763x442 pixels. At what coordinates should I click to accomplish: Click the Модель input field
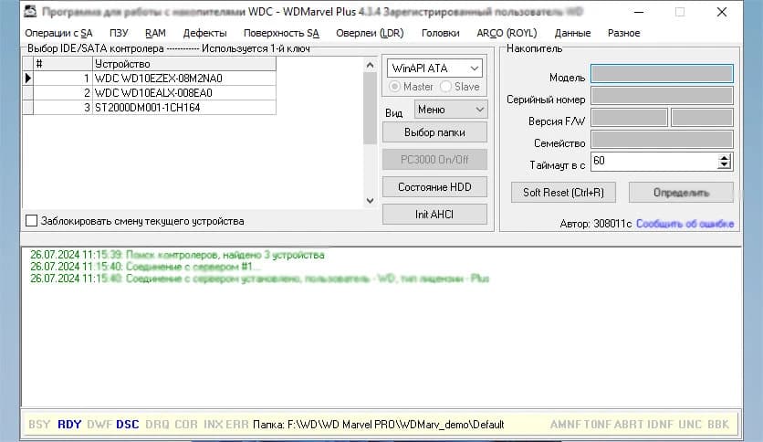[x=662, y=73]
